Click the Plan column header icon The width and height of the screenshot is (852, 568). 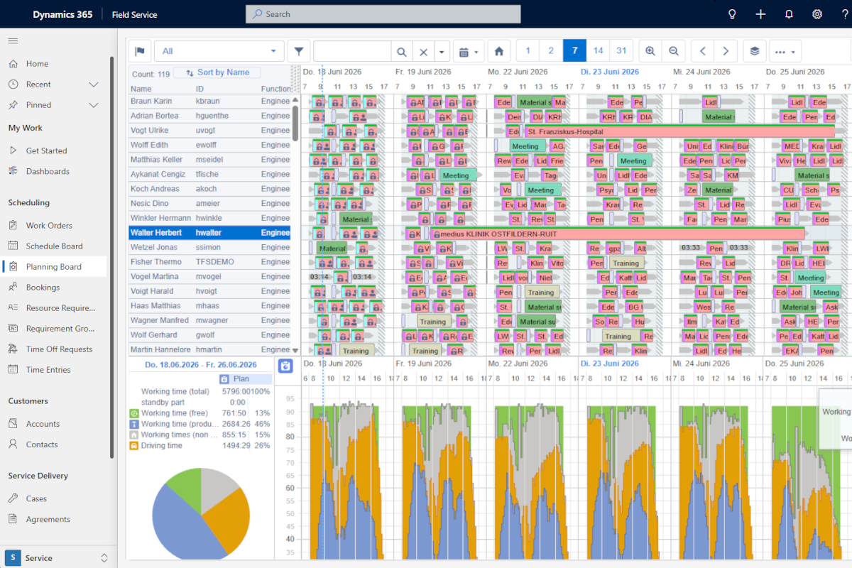point(224,379)
